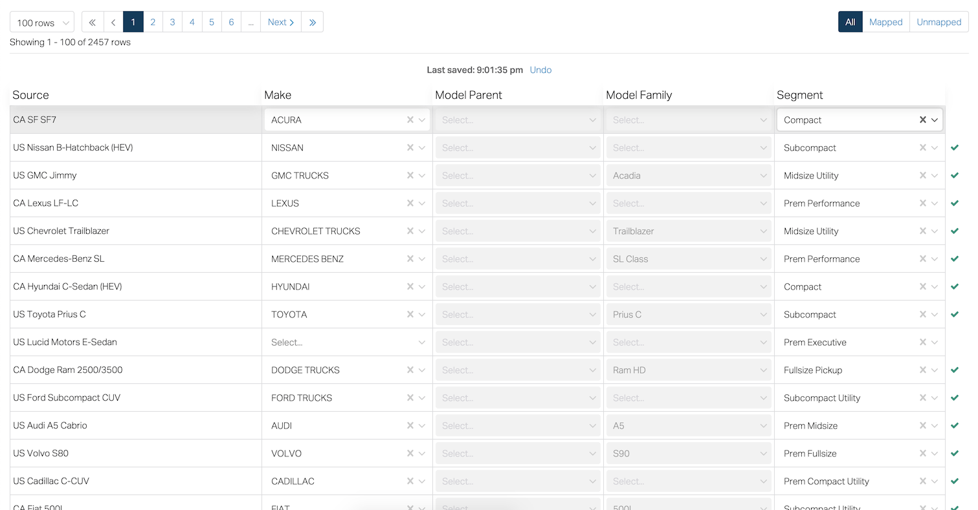Screen dimensions: 978x510
Task: Go to page 3
Action: pos(172,22)
